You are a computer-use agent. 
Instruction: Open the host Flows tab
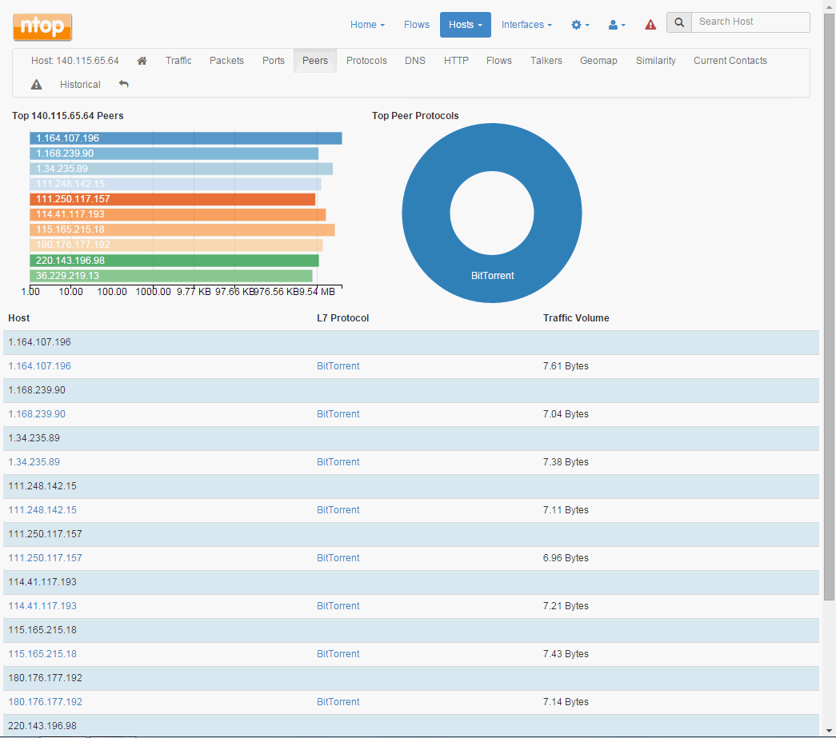tap(499, 61)
